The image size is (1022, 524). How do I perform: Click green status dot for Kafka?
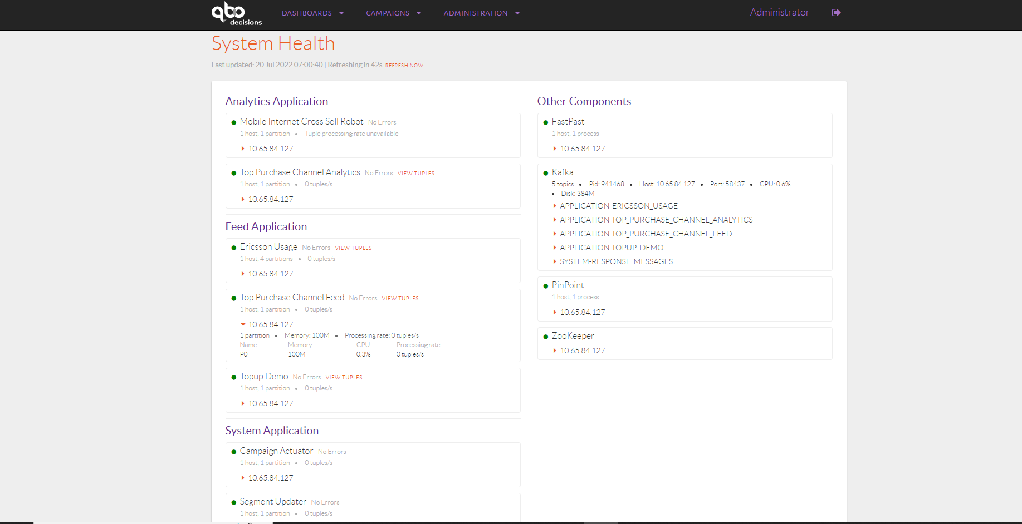click(546, 173)
